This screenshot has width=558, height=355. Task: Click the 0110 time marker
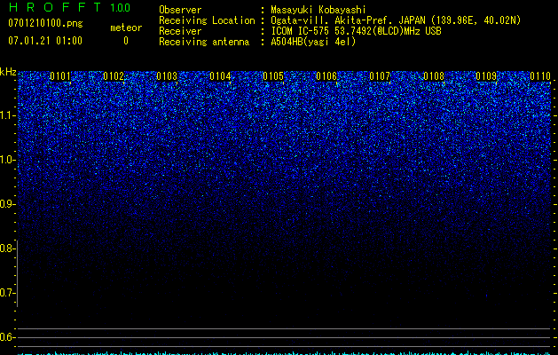coord(540,76)
